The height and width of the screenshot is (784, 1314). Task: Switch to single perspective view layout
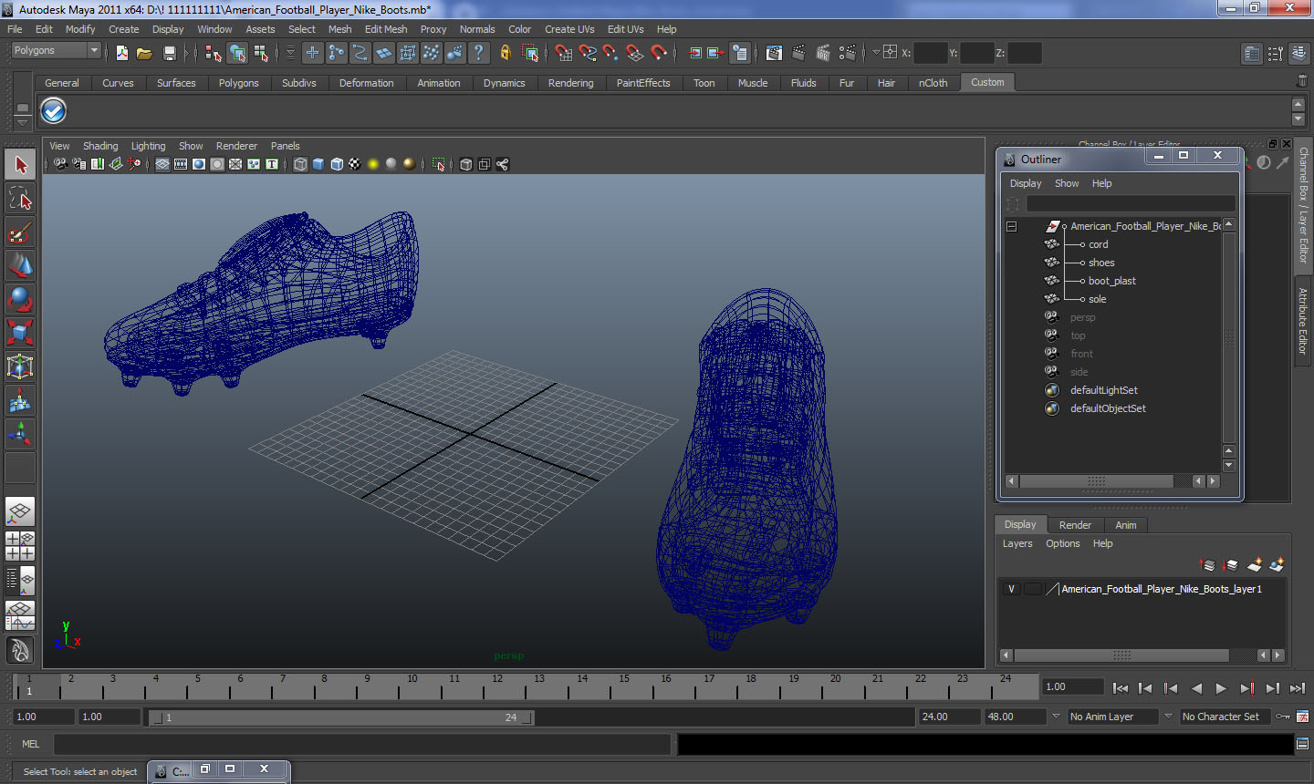(20, 511)
